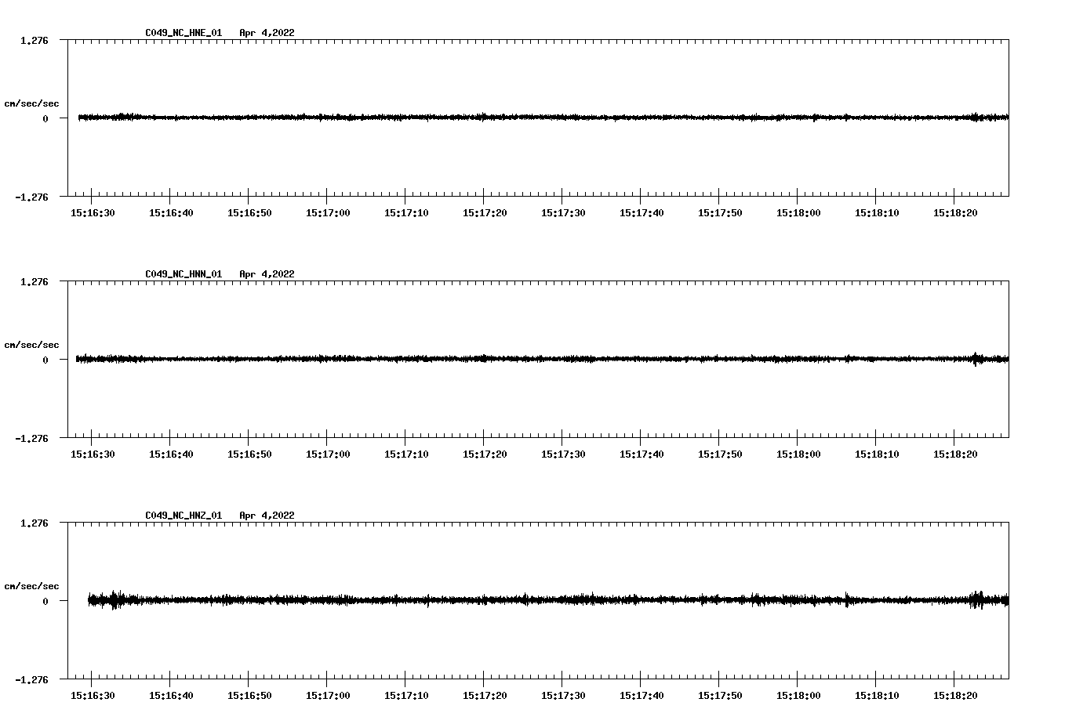The width and height of the screenshot is (1065, 724).
Task: Click the 15:17:30 time label under HNE plot
Action: (563, 213)
